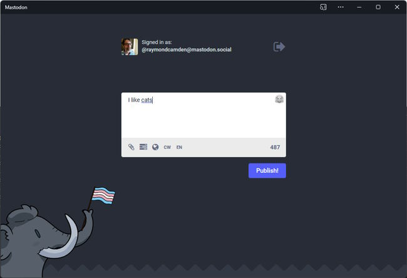
Task: Open the emoji picker in compose box
Action: 279,99
